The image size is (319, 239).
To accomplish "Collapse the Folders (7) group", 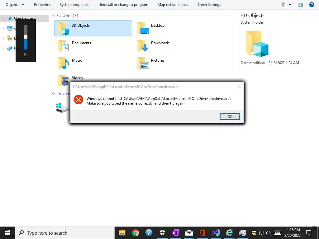I will coord(53,16).
